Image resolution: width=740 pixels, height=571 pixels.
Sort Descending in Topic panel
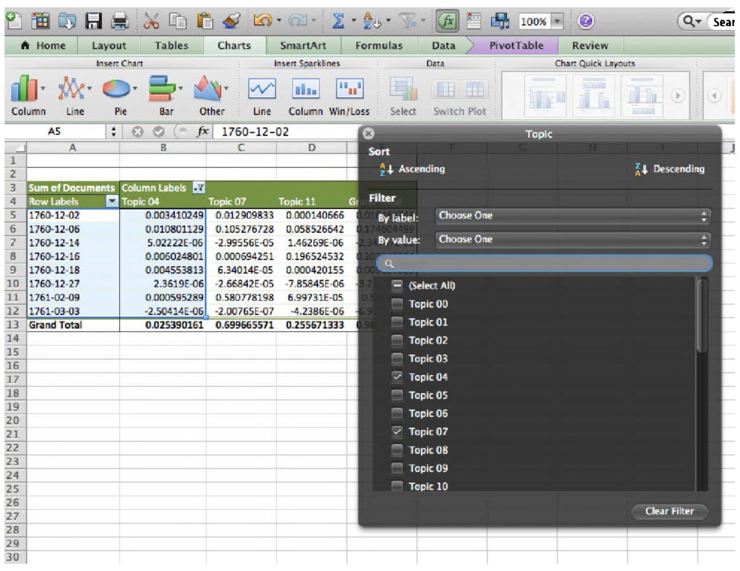click(670, 169)
